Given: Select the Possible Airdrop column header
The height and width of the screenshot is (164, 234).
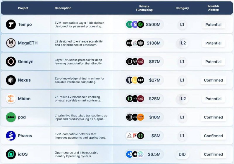Looking at the screenshot, I should pos(213,8).
